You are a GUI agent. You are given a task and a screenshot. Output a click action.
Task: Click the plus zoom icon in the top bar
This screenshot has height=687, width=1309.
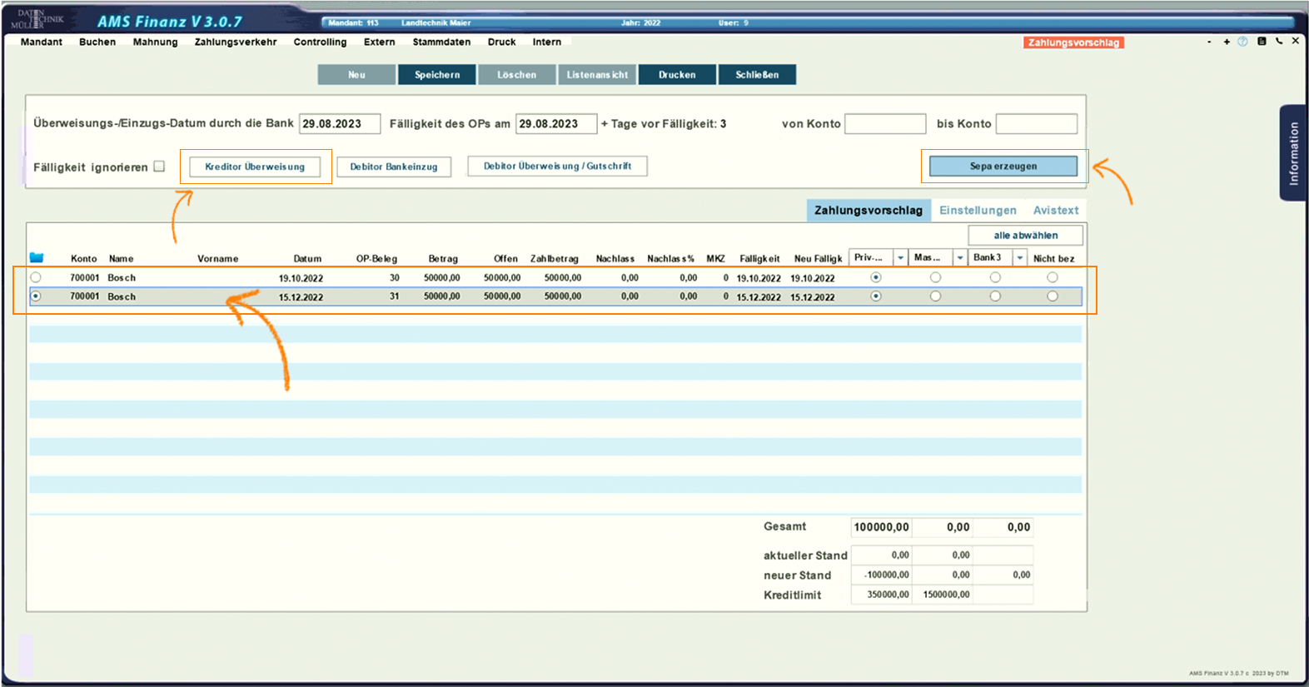click(1227, 42)
